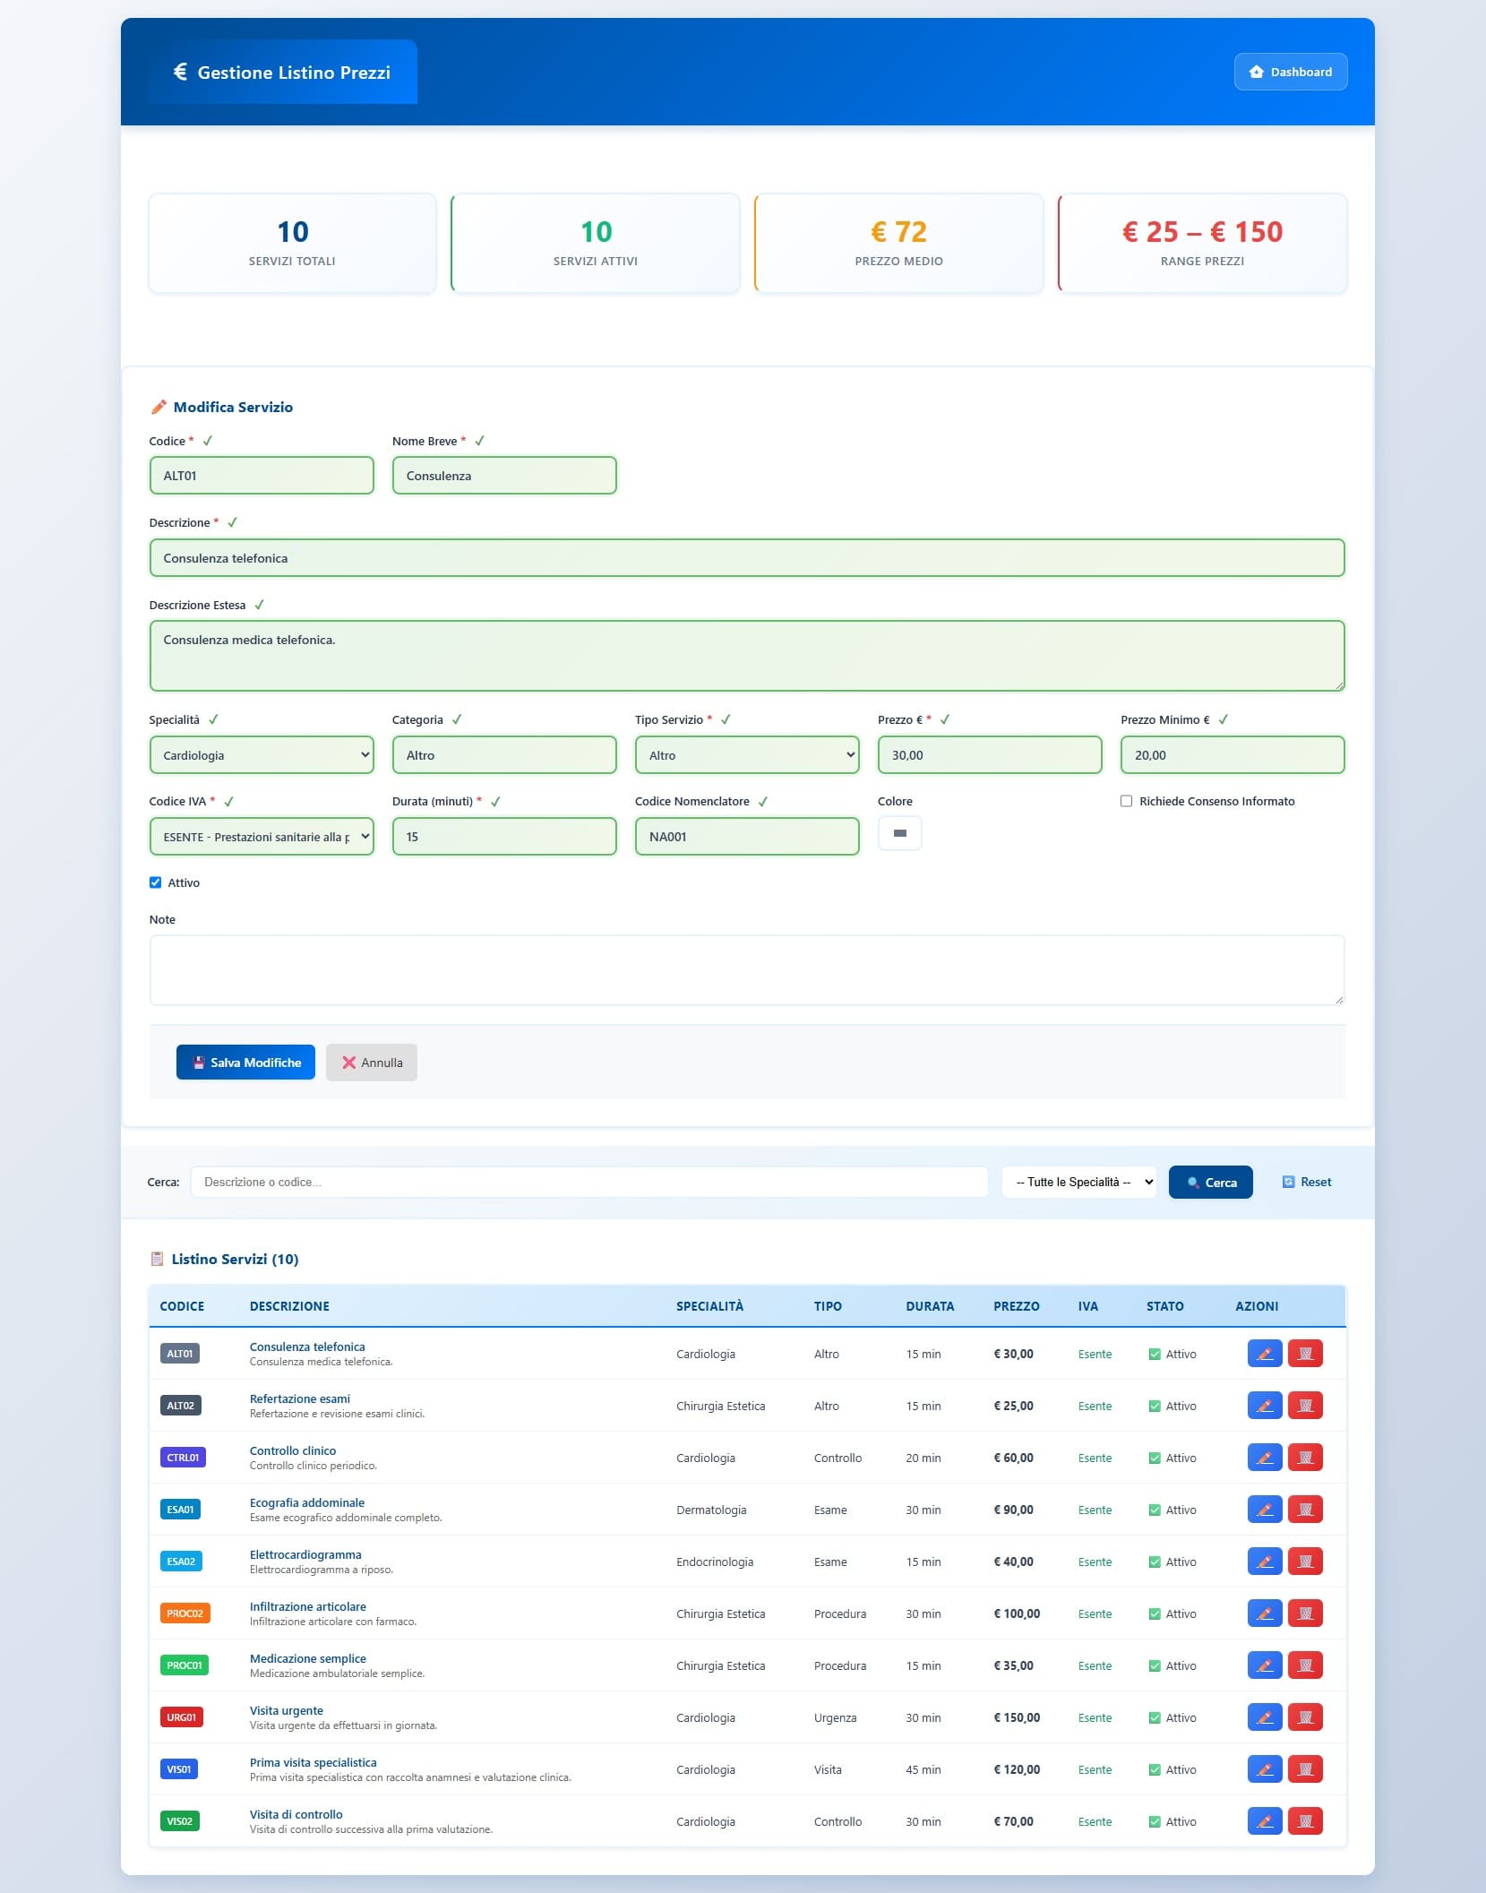Viewport: 1486px width, 1893px height.
Task: Click the Reset search link
Action: [x=1307, y=1183]
